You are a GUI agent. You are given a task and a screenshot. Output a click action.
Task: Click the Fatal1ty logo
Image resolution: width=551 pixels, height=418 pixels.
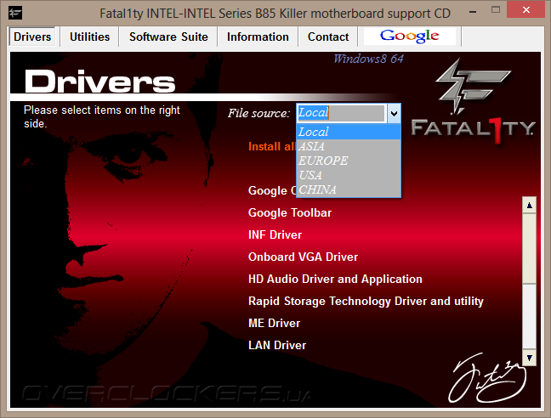coord(473,102)
